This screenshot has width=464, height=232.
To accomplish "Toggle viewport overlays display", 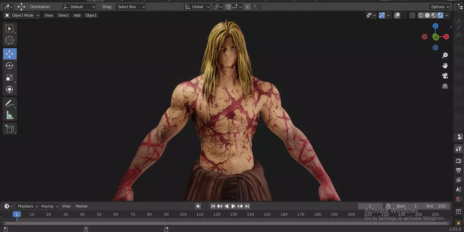I will [397, 15].
